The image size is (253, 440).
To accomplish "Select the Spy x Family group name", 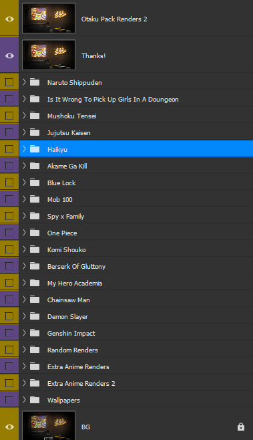I will pyautogui.click(x=66, y=217).
